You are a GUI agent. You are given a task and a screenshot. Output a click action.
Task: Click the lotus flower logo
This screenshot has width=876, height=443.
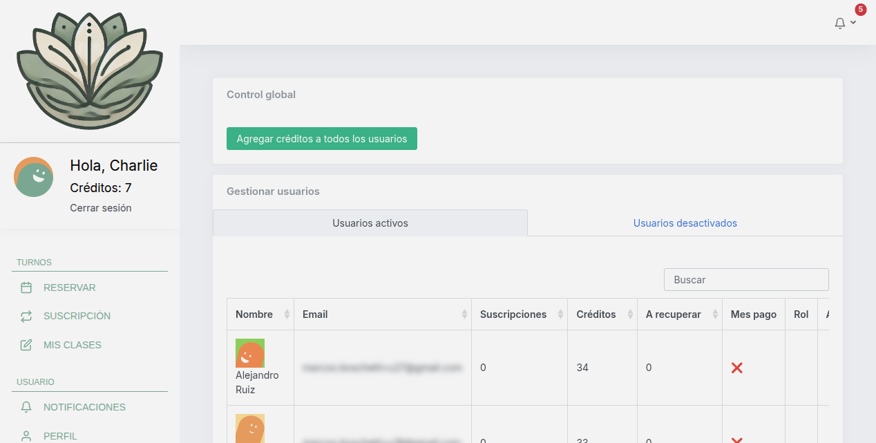tap(90, 70)
